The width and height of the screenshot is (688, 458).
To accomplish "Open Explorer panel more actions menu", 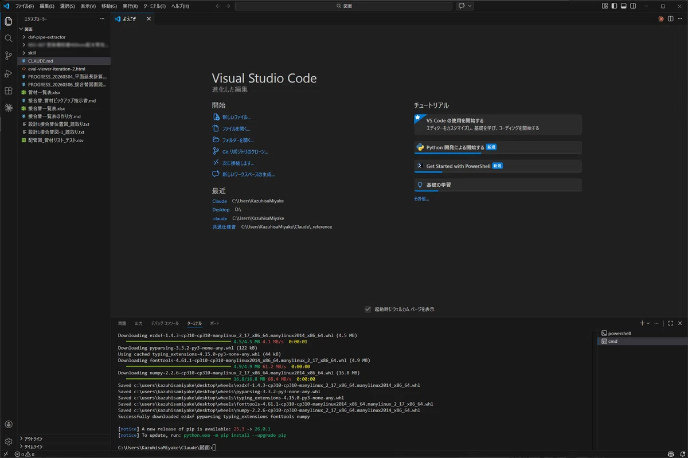I will [102, 19].
